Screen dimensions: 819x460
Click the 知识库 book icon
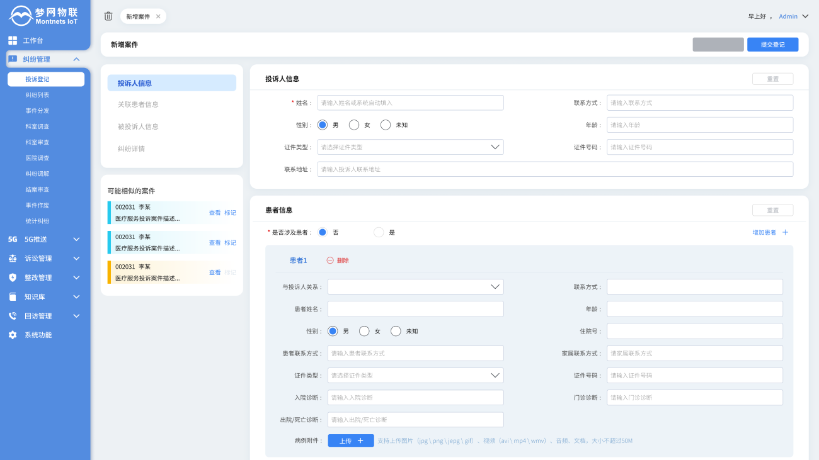[x=13, y=297]
